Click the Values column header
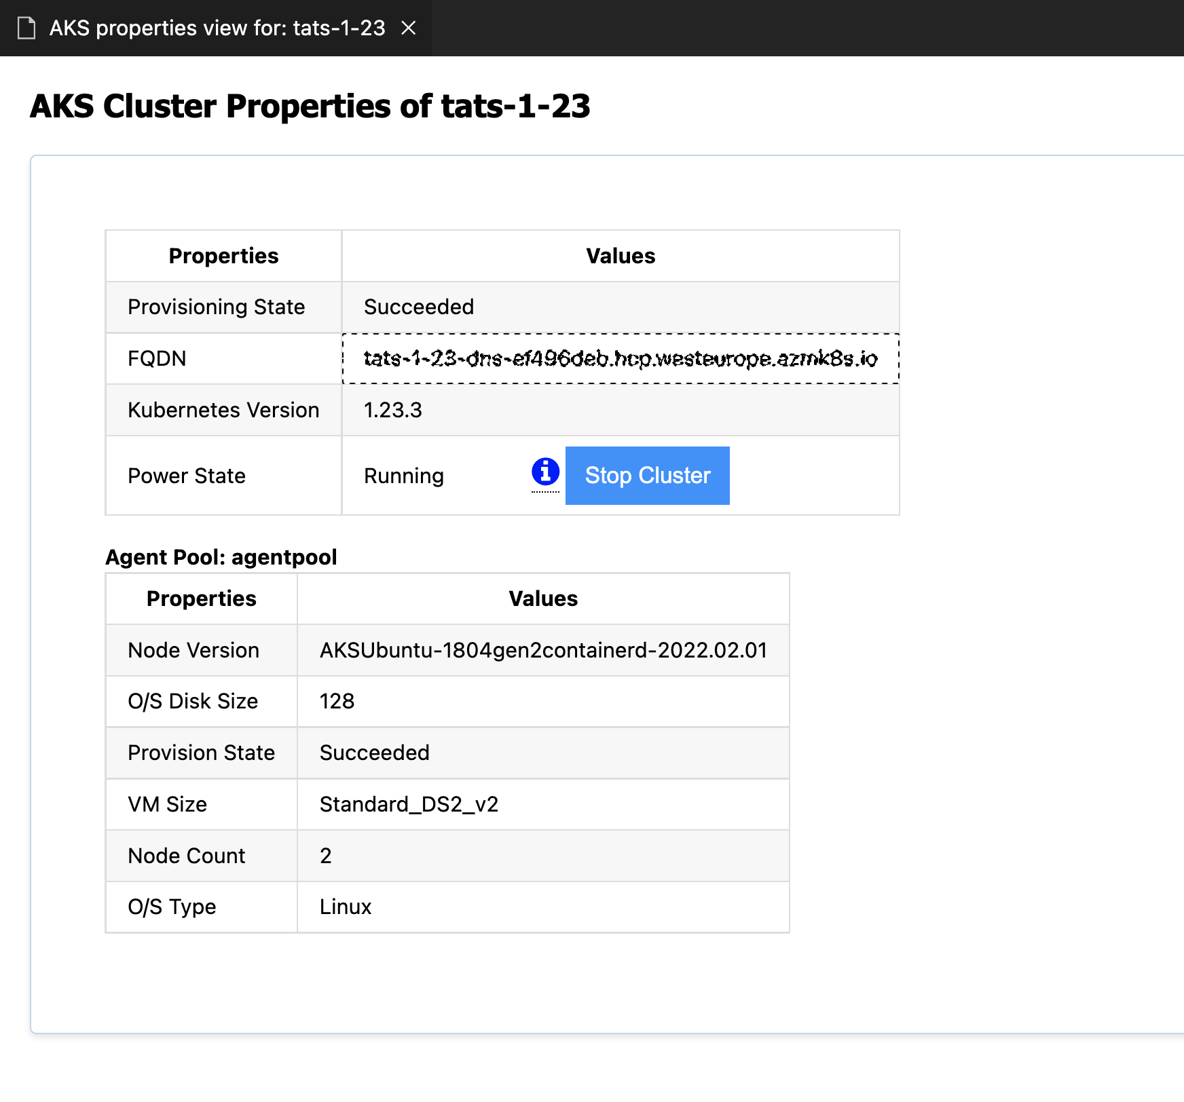This screenshot has height=1102, width=1184. [x=620, y=256]
